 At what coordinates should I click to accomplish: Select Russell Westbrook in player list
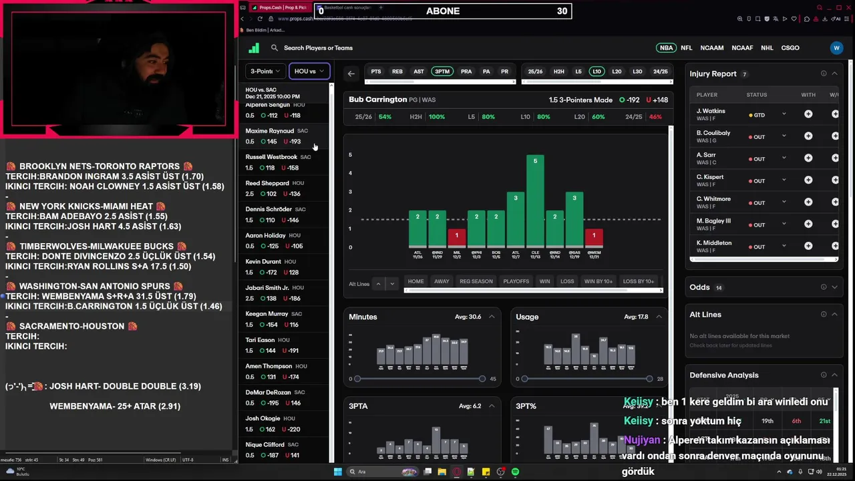click(284, 162)
